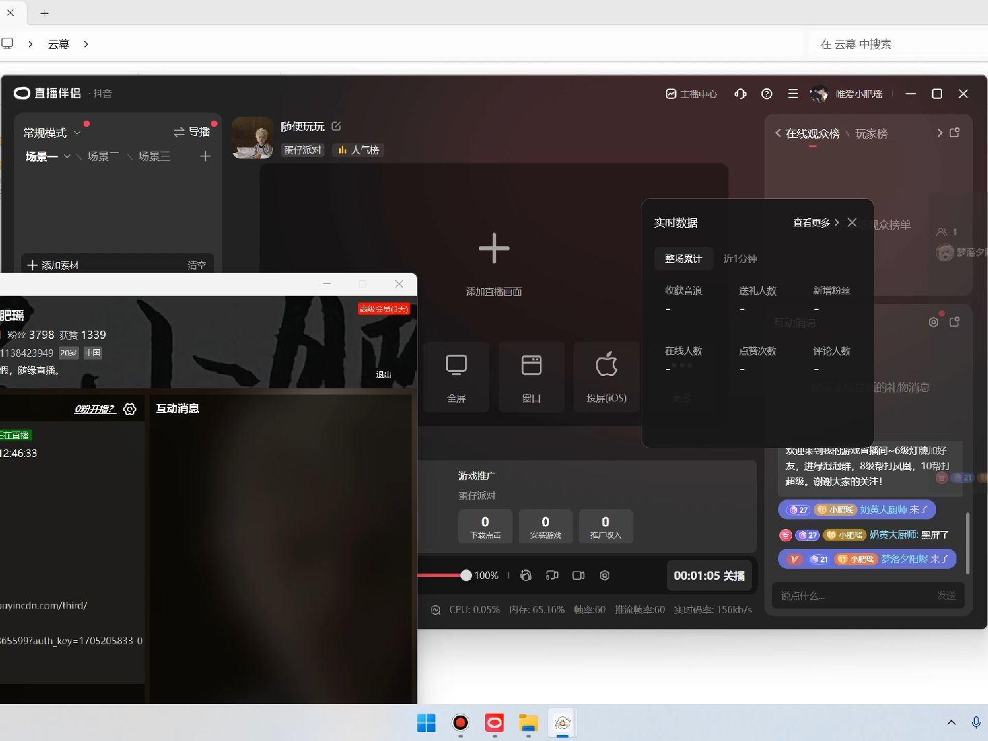Click 添加素材 button

pyautogui.click(x=53, y=265)
